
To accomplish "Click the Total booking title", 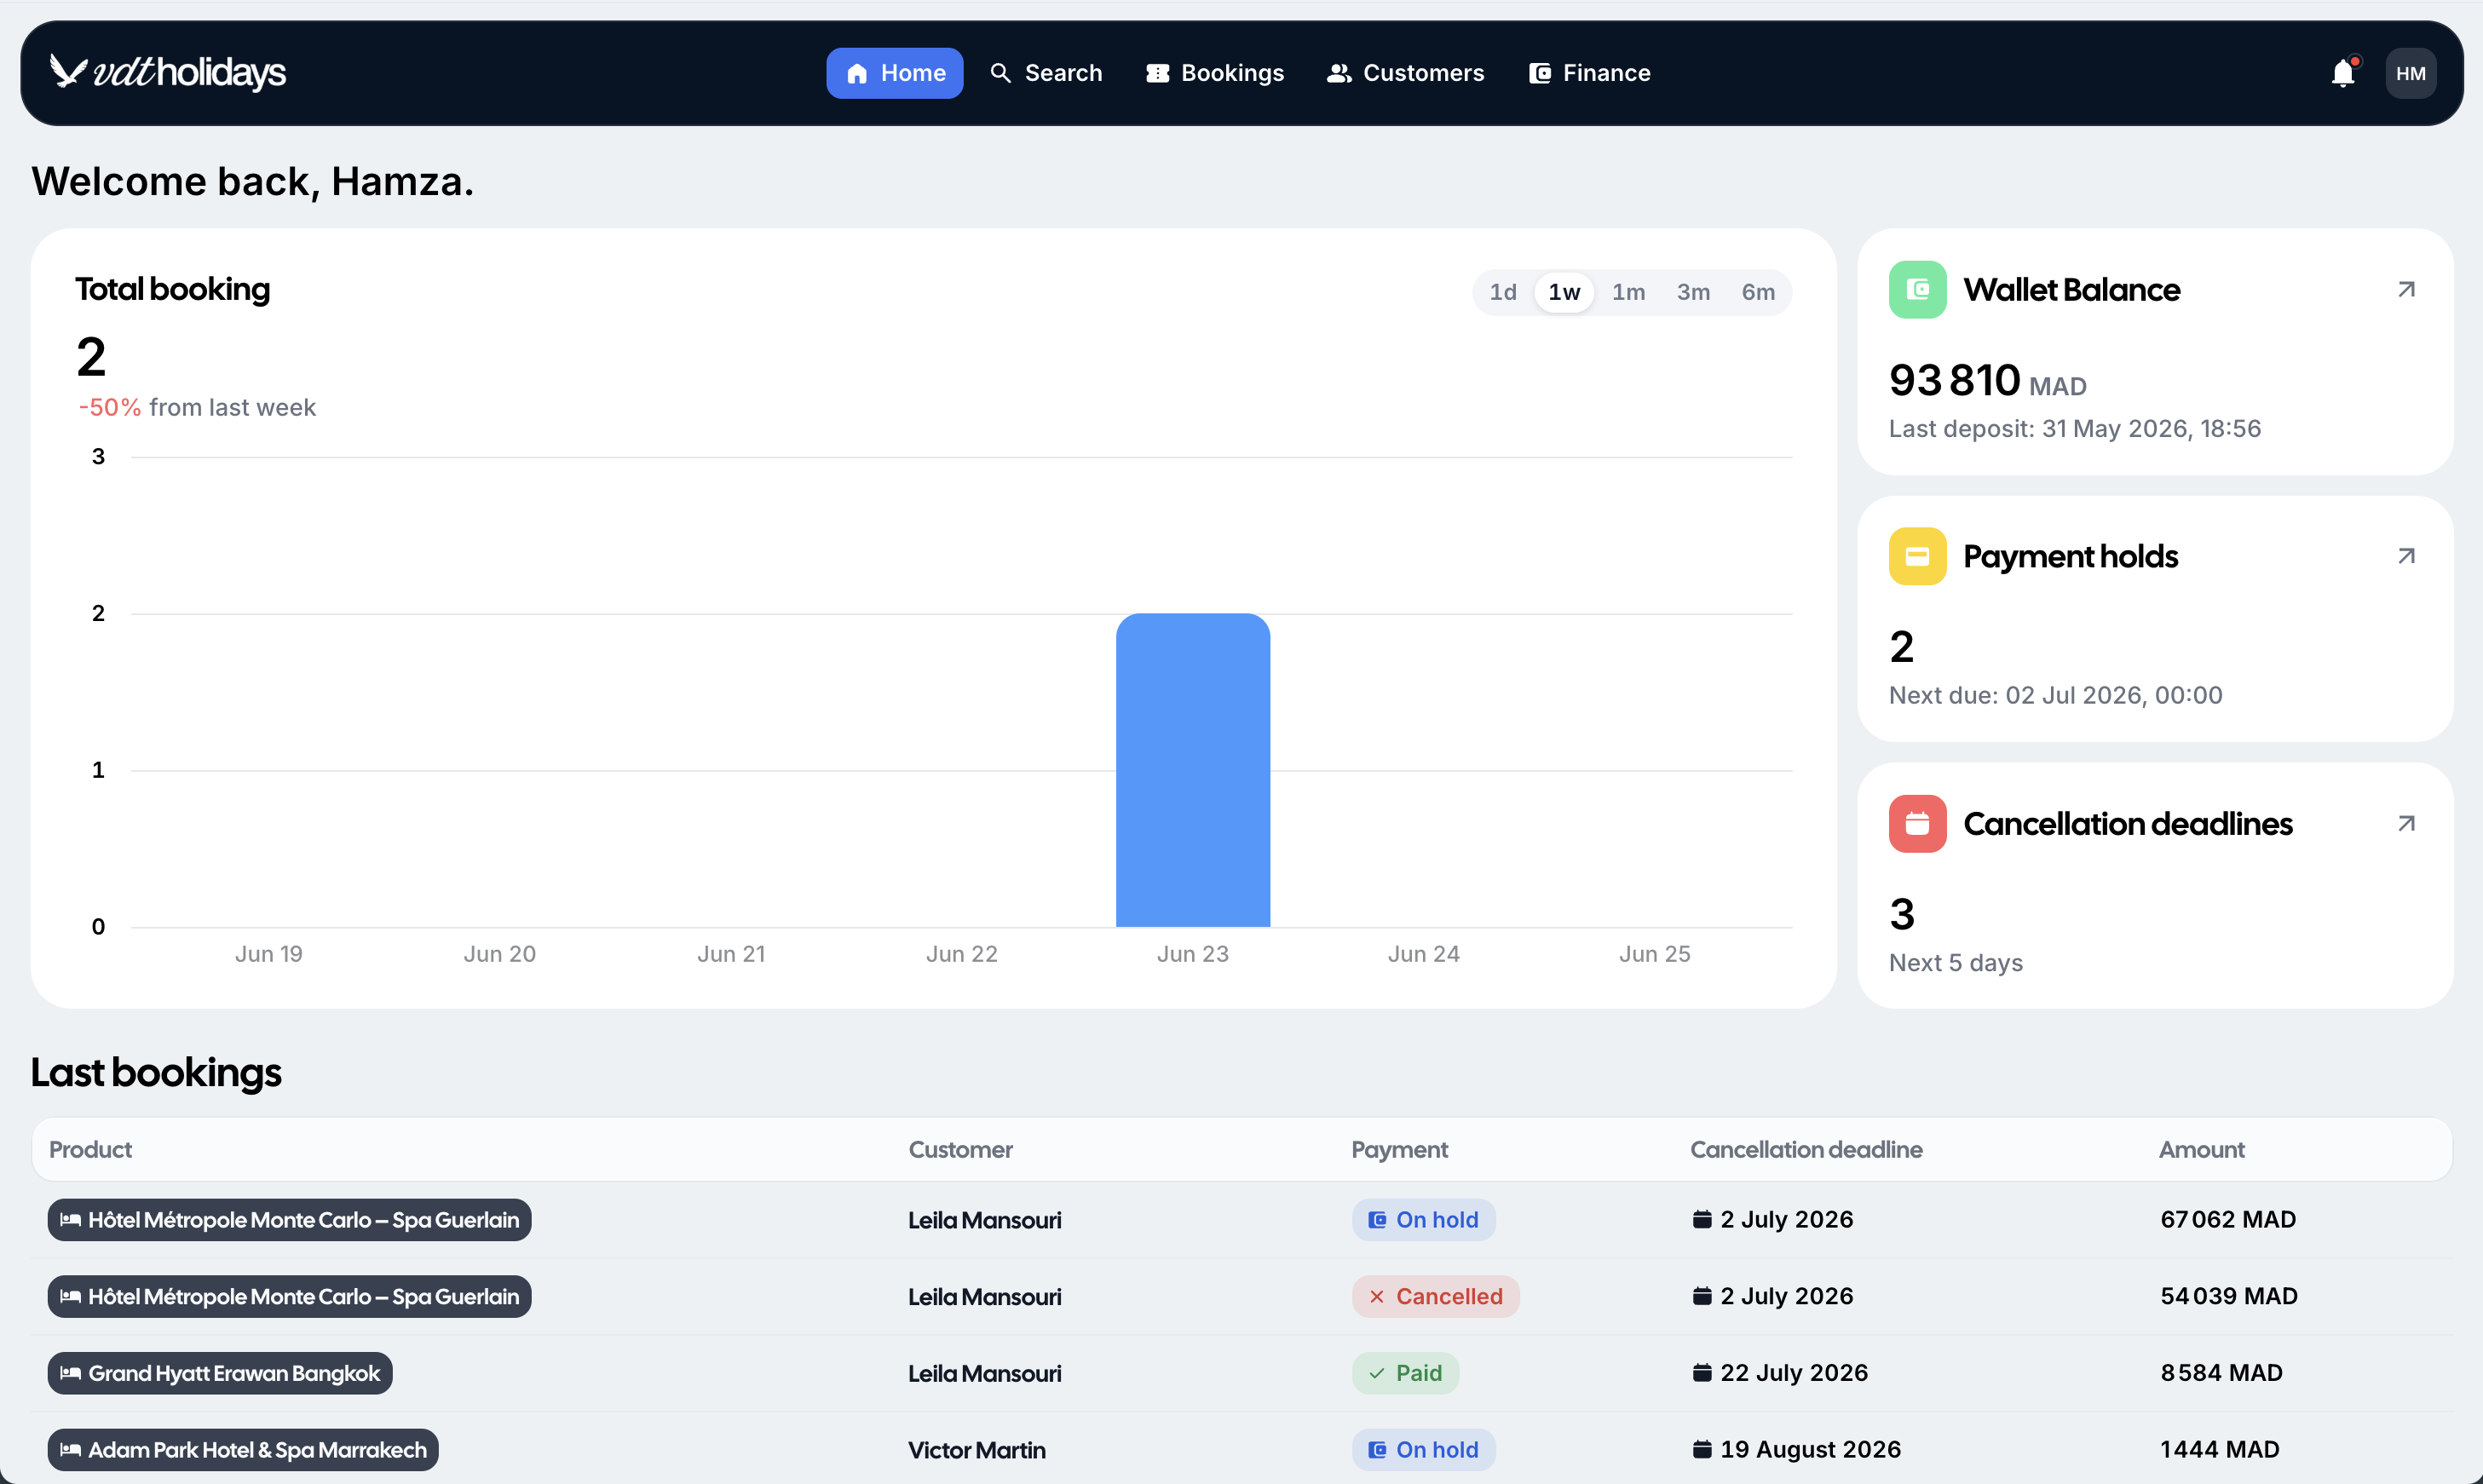I will tap(172, 289).
